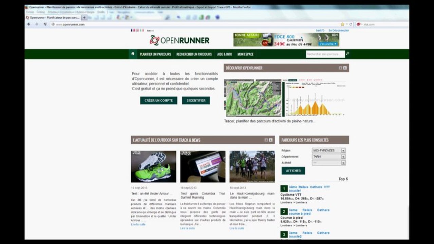Click the terrain map preview image
This screenshot has width=434, height=244.
tap(253, 98)
